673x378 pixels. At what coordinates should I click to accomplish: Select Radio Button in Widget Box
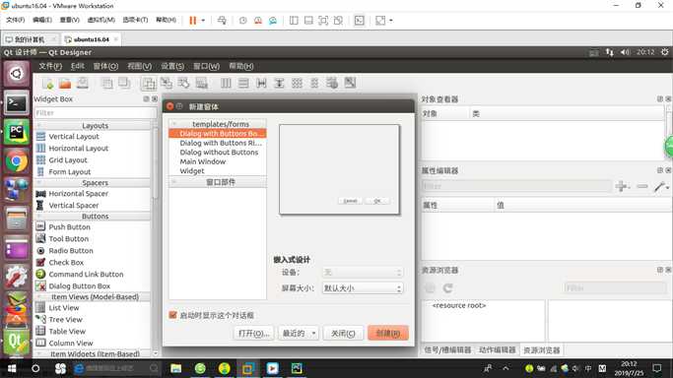click(70, 250)
